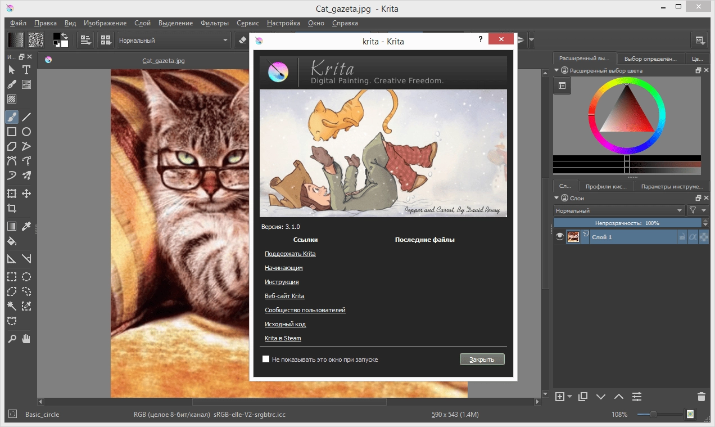Open brush editor settings button
Viewport: 715px width, 427px height.
(86, 40)
